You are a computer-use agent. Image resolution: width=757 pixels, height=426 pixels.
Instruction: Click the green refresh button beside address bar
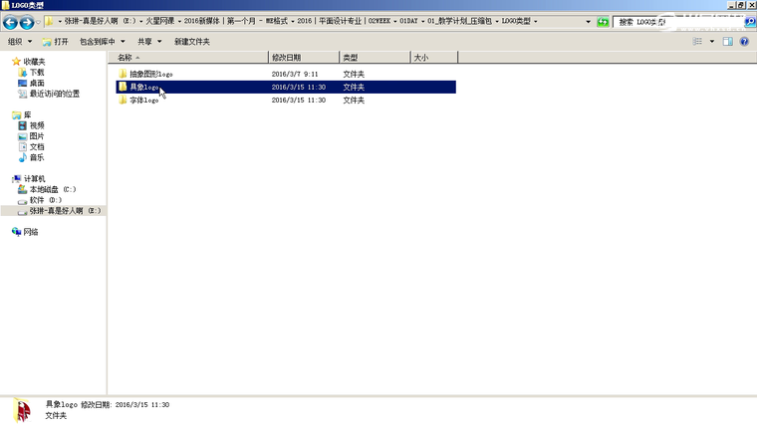[603, 22]
